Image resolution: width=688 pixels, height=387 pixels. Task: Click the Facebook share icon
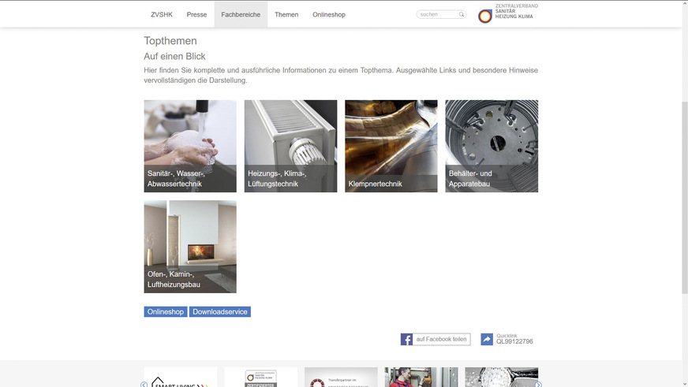coord(407,340)
